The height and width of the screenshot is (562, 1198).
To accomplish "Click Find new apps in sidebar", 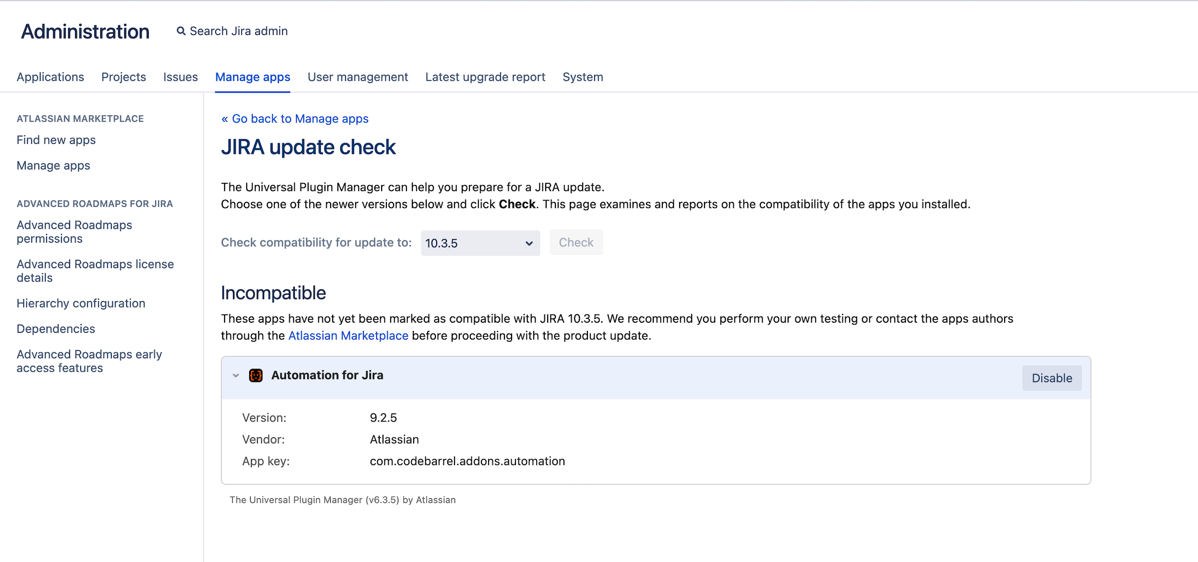I will click(x=56, y=140).
